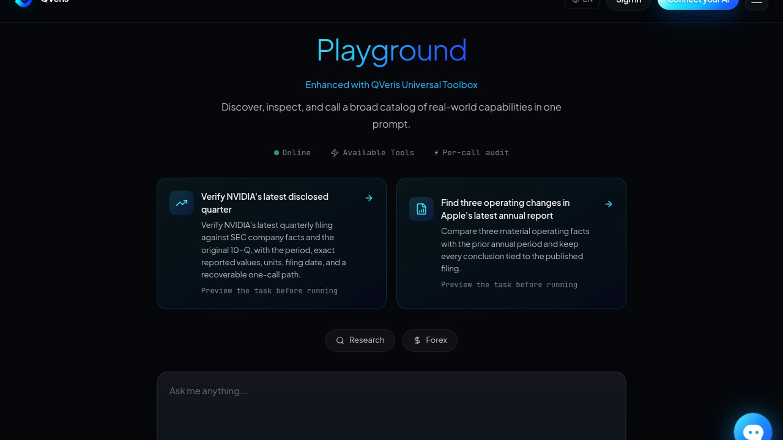The height and width of the screenshot is (440, 783).
Task: Open the EN language selector
Action: click(x=582, y=2)
